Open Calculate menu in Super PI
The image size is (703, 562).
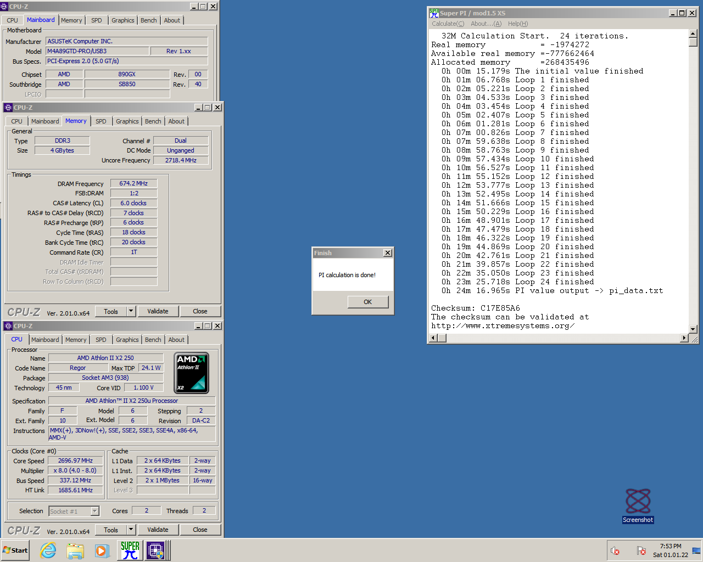pos(448,24)
